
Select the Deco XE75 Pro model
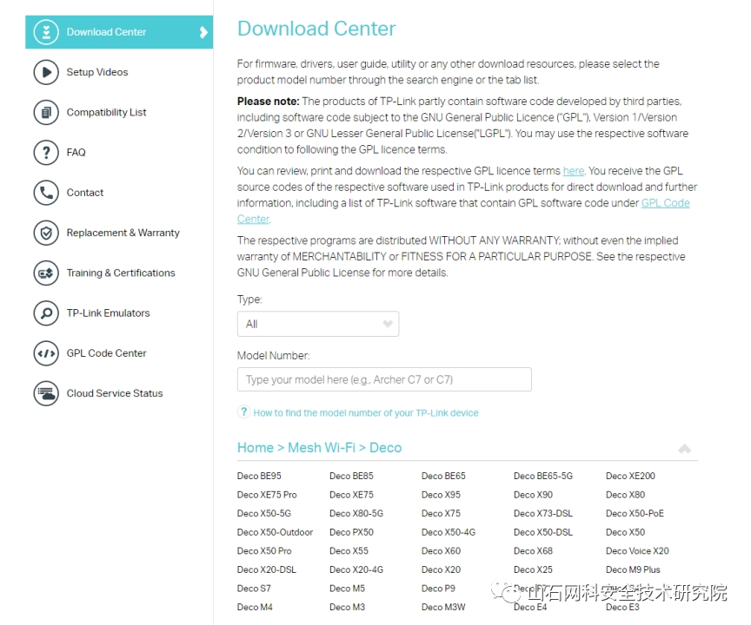click(x=267, y=495)
